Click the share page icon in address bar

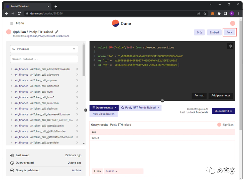coord(198,13)
